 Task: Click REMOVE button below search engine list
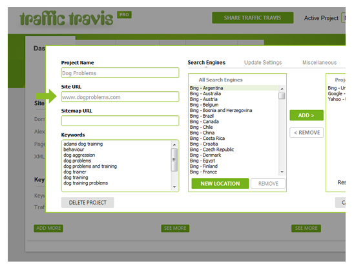coord(268,183)
